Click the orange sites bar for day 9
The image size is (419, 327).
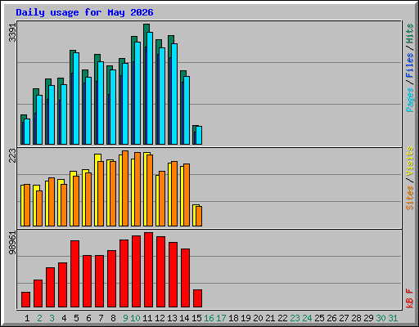[x=125, y=189]
